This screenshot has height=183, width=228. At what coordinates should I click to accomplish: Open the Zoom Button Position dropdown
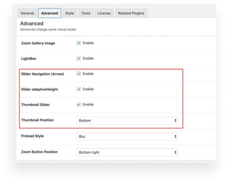pyautogui.click(x=127, y=152)
